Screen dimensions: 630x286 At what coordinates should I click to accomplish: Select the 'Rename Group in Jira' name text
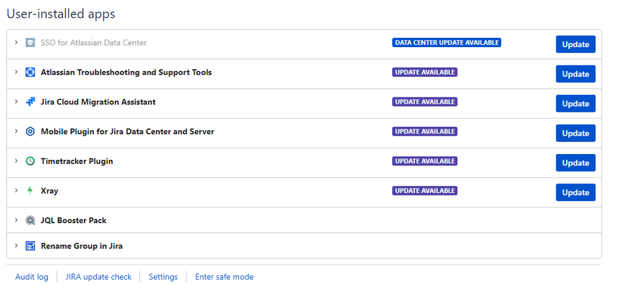81,246
